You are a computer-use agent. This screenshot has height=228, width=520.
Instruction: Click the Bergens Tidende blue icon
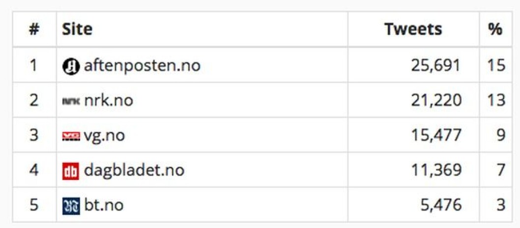pyautogui.click(x=71, y=206)
